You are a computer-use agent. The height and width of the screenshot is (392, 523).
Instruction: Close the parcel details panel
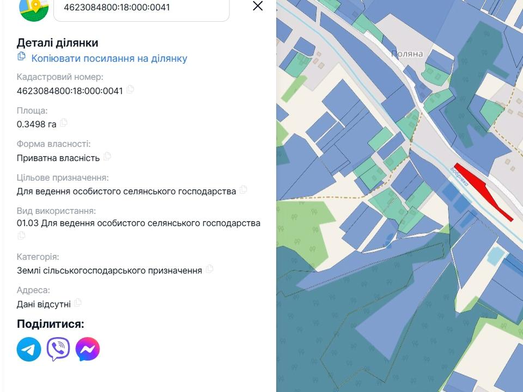click(x=258, y=6)
